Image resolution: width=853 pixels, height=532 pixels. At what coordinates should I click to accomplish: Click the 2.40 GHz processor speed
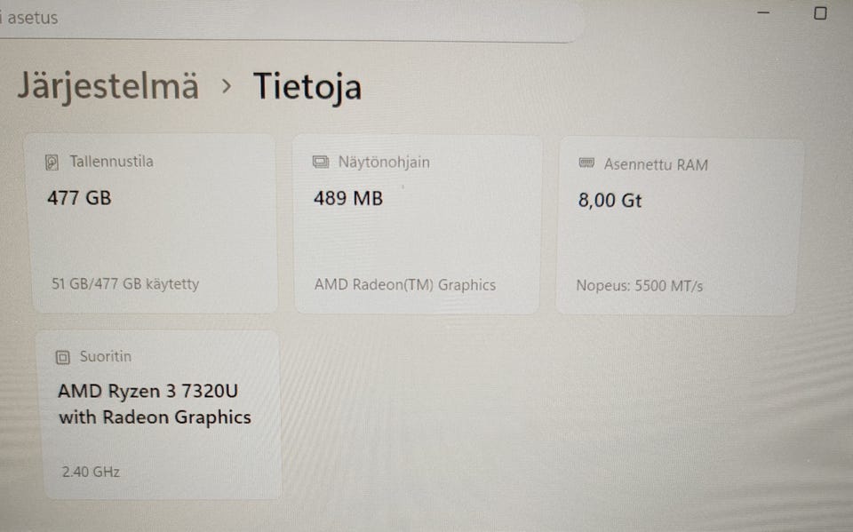pyautogui.click(x=91, y=472)
